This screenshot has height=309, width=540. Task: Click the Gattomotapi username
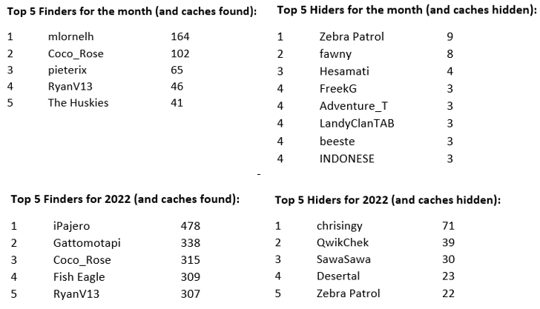(87, 243)
